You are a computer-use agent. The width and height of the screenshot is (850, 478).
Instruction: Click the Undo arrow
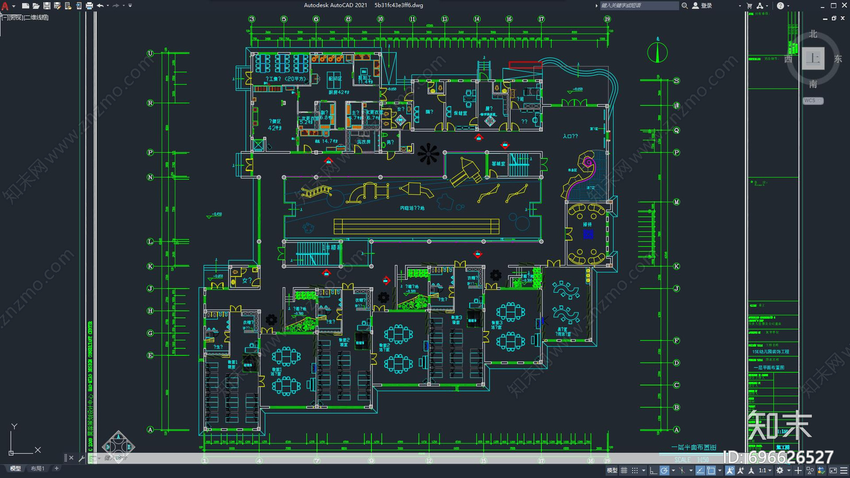pyautogui.click(x=100, y=6)
